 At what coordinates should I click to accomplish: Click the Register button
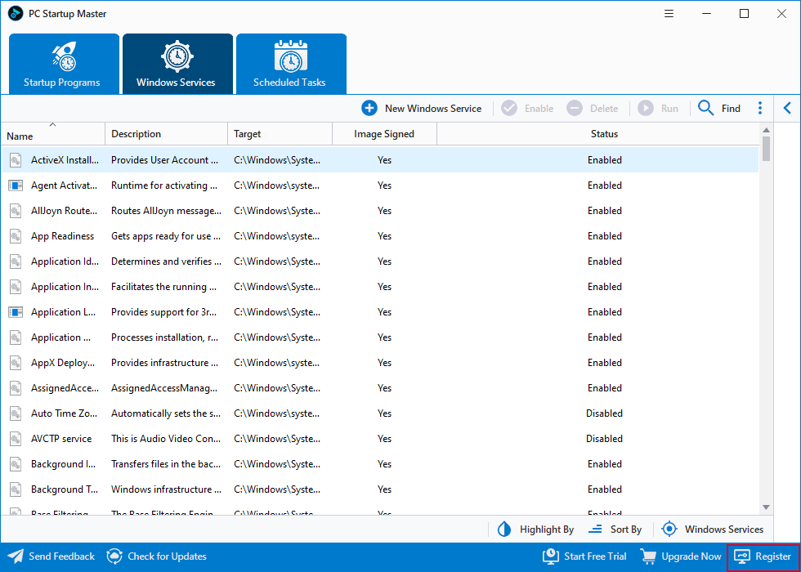coord(763,556)
